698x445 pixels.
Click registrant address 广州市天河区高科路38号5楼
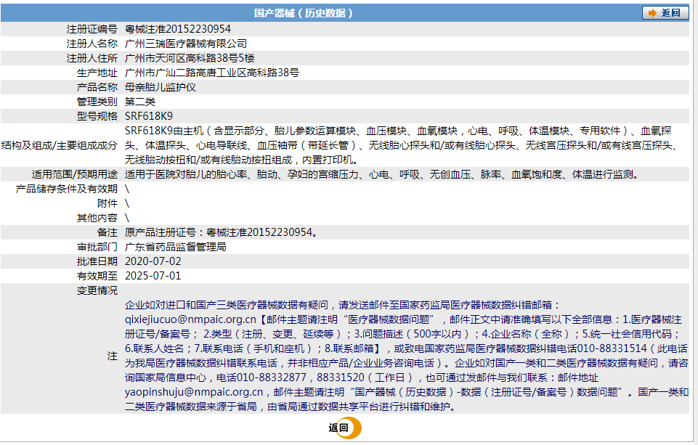(x=190, y=58)
